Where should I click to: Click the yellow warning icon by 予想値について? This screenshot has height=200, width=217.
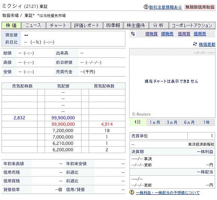132,192
